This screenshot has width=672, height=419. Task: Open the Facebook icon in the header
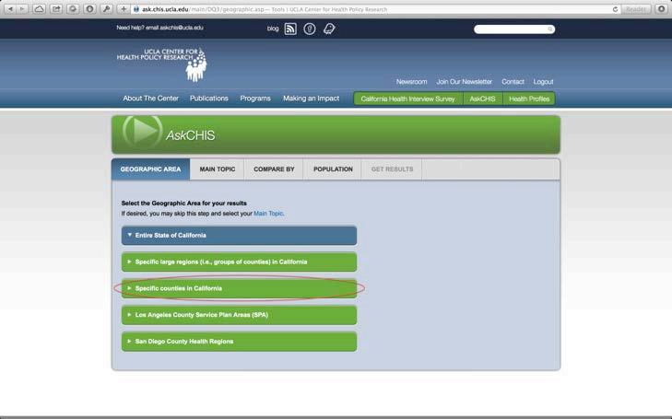coord(310,29)
